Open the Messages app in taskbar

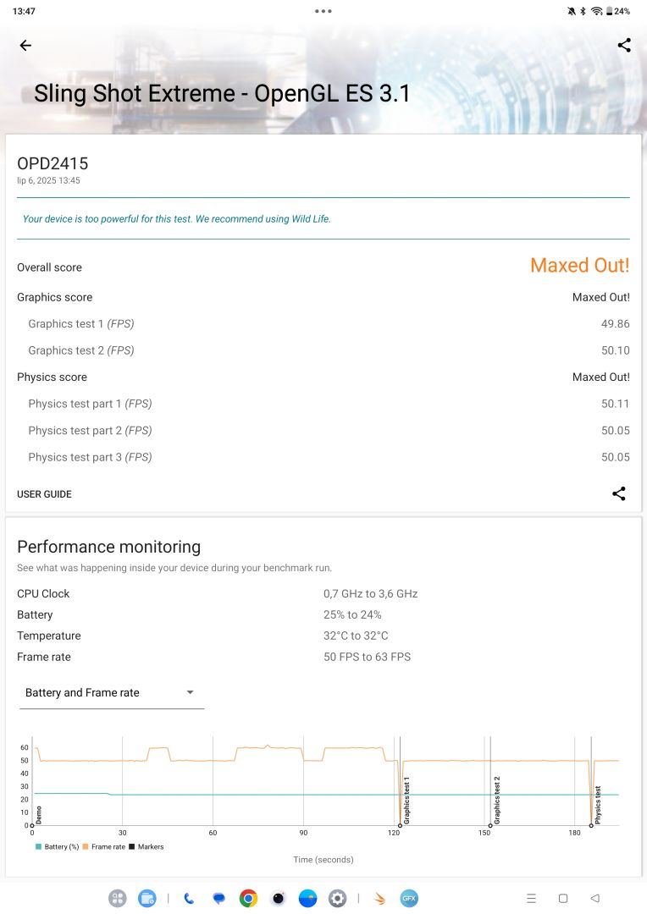tap(218, 898)
